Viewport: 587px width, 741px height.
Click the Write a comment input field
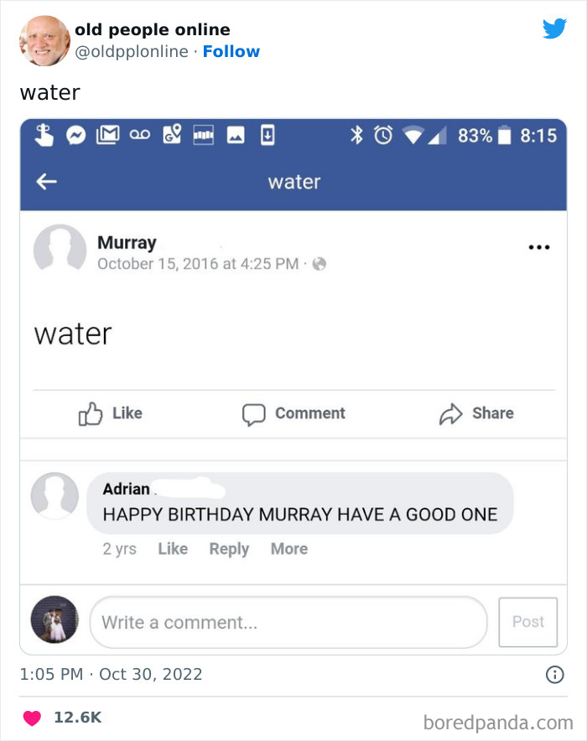pos(288,622)
